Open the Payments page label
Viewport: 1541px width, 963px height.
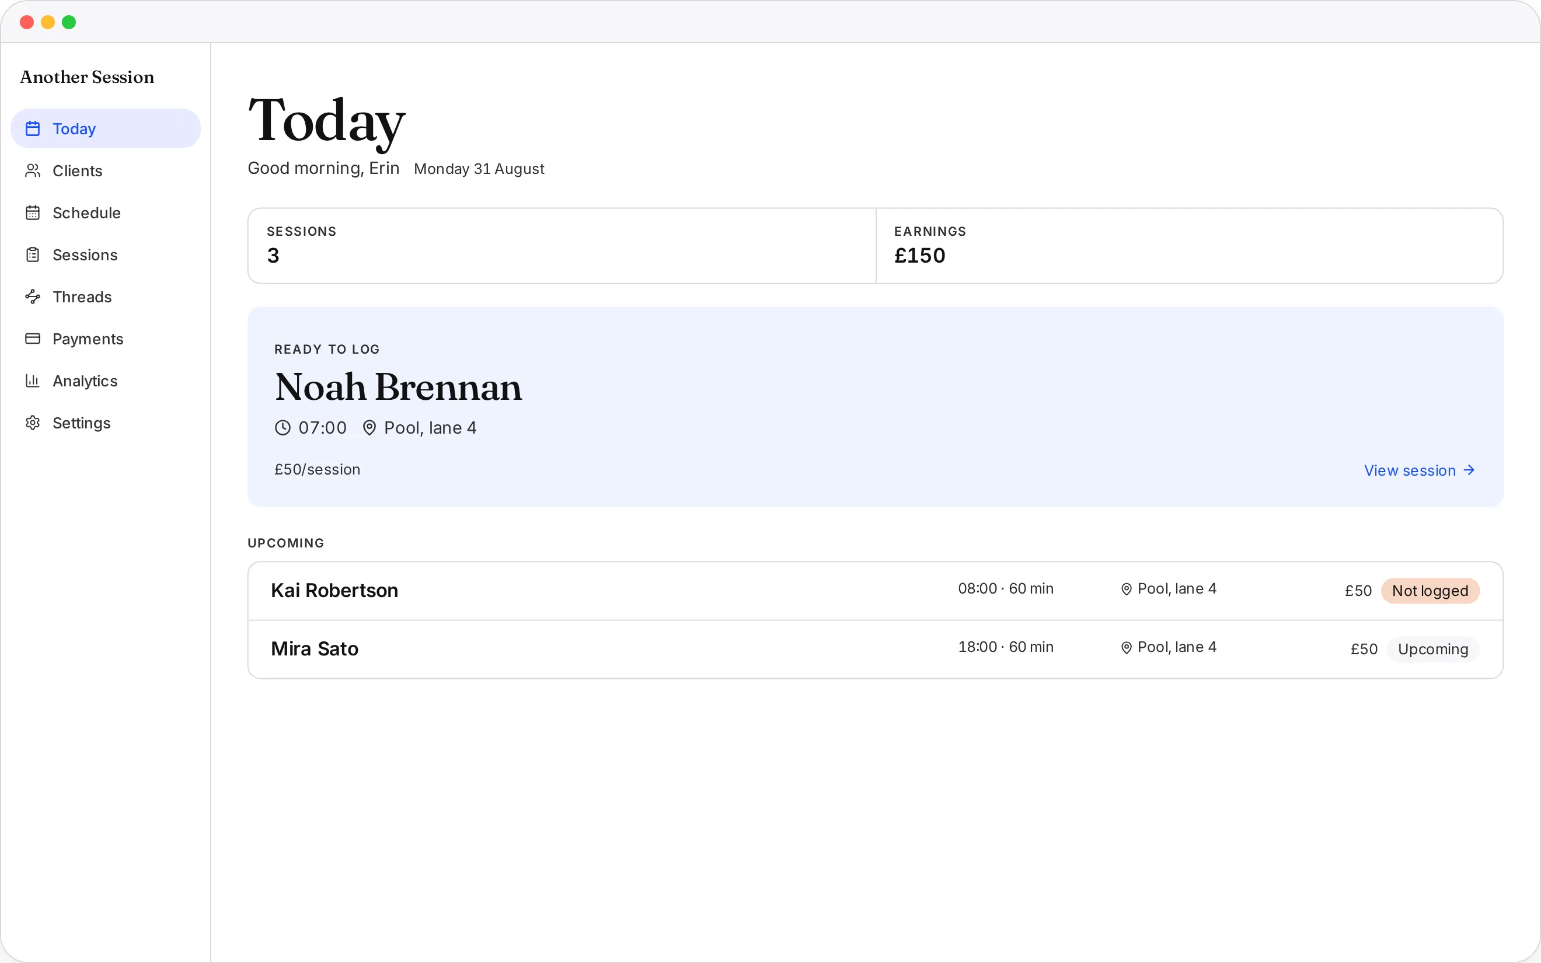pyautogui.click(x=88, y=339)
